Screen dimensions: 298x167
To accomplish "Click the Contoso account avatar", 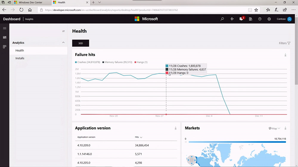I will click(289, 19).
